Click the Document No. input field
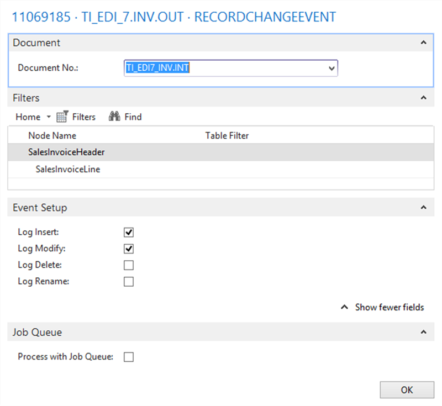The width and height of the screenshot is (442, 406). coord(230,68)
